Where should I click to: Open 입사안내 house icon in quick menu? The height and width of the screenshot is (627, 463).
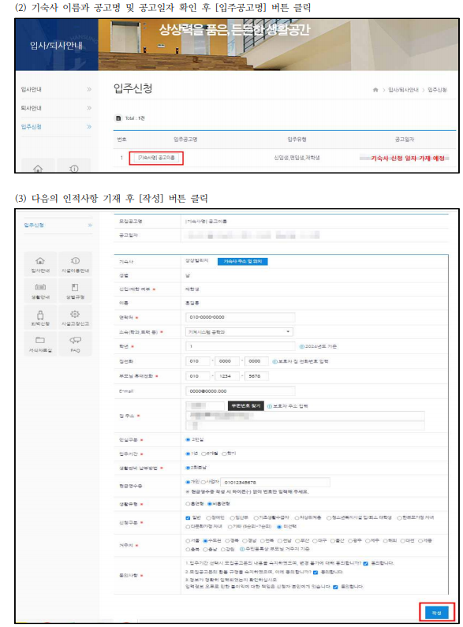[x=40, y=264]
